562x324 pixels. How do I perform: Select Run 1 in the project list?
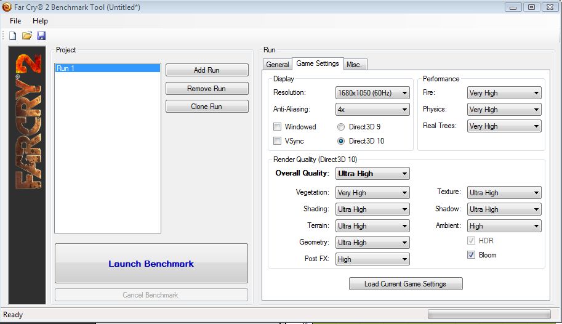[108, 68]
